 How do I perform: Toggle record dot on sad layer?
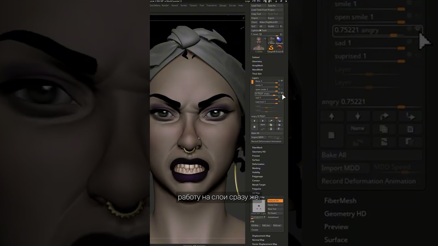click(279, 97)
